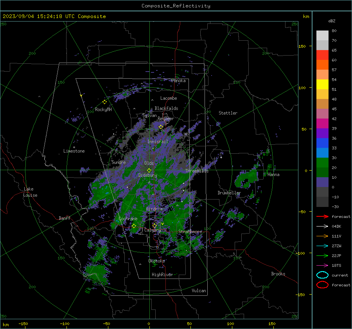This screenshot has height=329, width=352.
Task: Click the 150 tick on right axis
Action: [x=302, y=46]
